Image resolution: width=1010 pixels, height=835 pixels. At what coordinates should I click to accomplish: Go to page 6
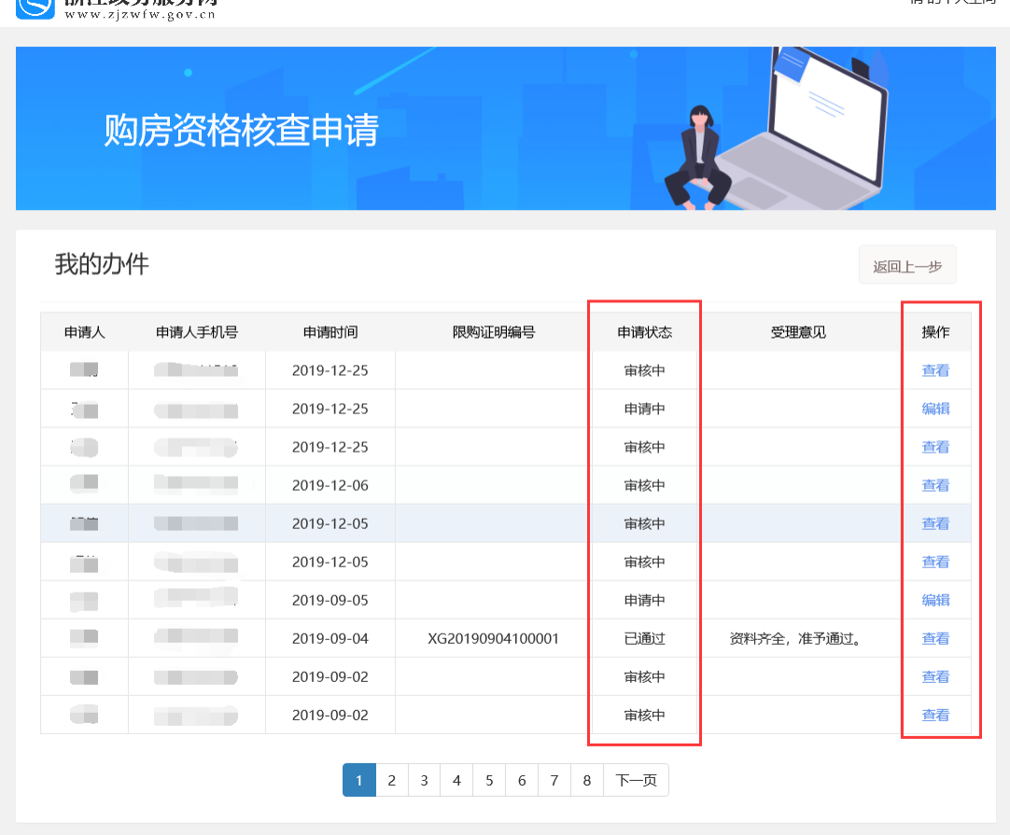pyautogui.click(x=522, y=780)
